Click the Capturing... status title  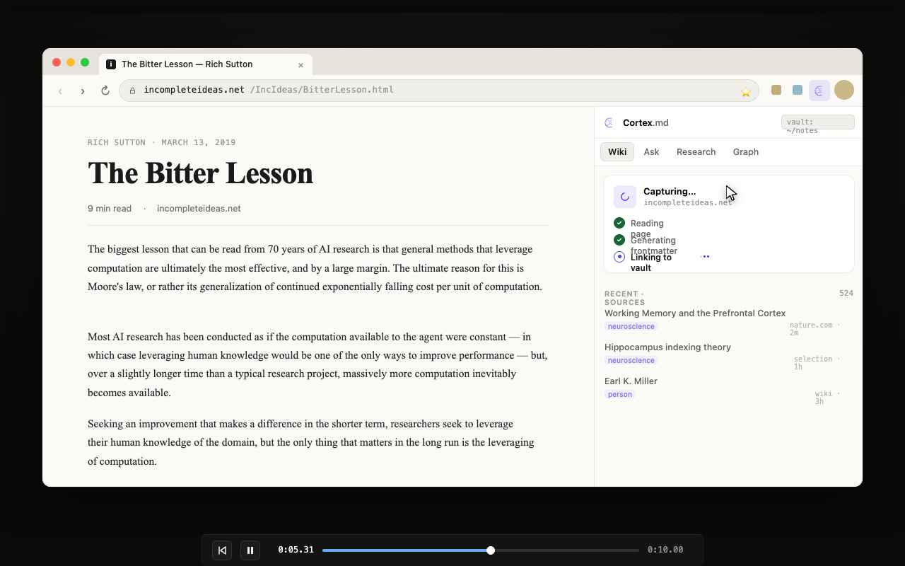tap(670, 192)
